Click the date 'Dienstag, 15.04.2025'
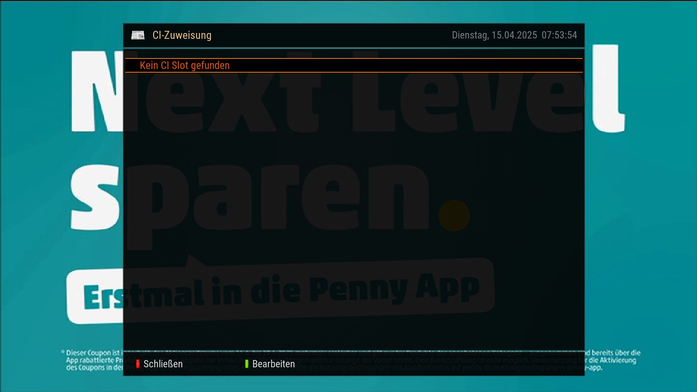 494,35
